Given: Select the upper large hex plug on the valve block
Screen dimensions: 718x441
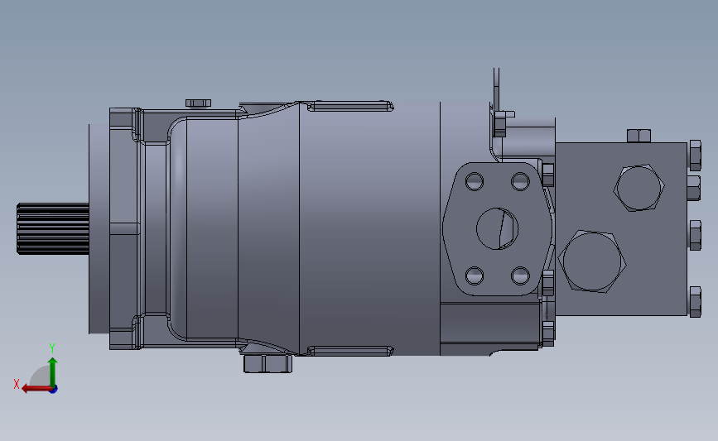Looking at the screenshot, I should coord(638,188).
